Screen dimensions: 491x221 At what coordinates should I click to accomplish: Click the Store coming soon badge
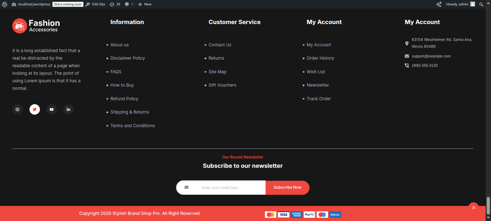68,4
